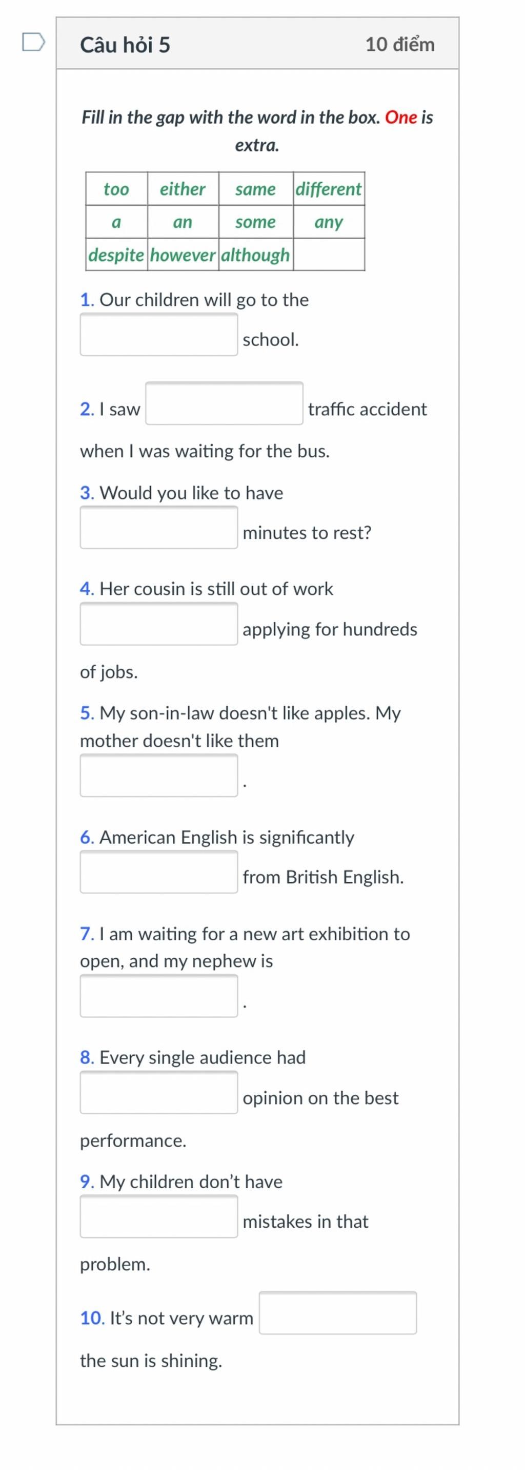Click the word 'too' in the word box
The image size is (525, 1470).
tap(116, 189)
